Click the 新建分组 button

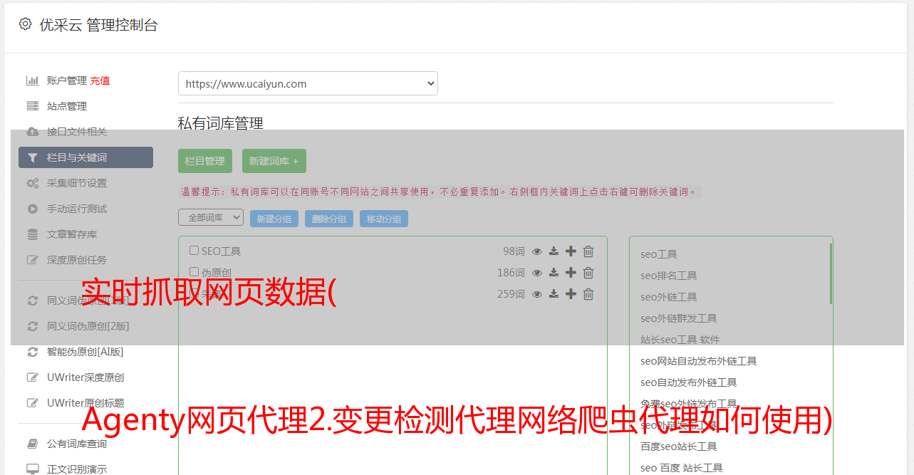274,219
